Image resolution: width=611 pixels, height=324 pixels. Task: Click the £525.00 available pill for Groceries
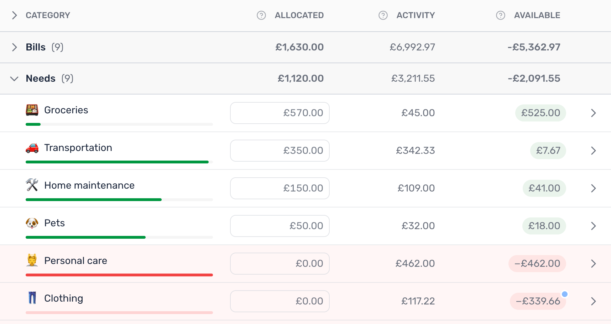pos(540,113)
